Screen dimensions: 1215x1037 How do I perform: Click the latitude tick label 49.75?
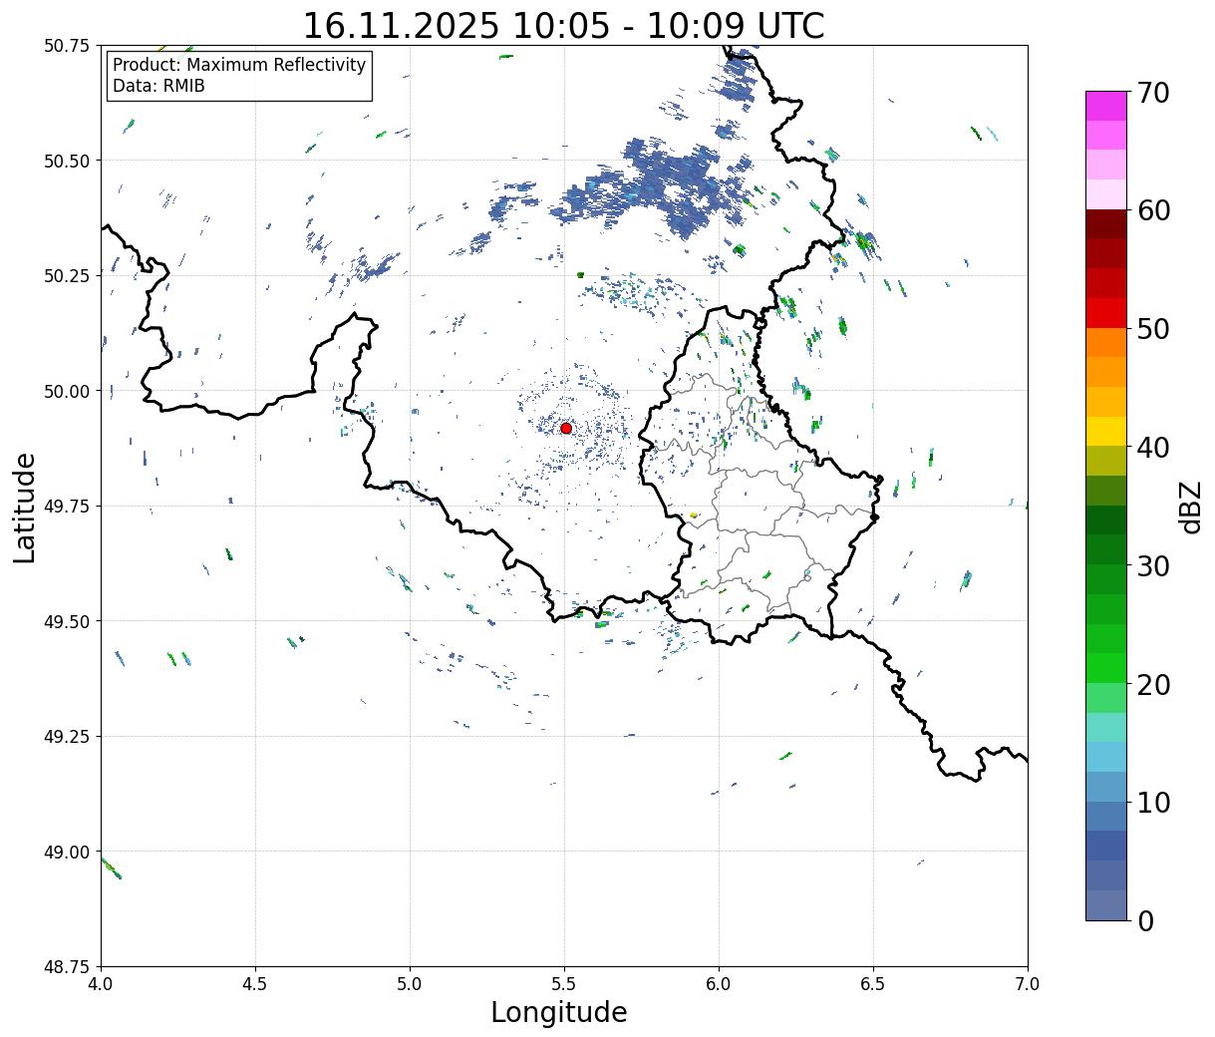click(x=67, y=507)
